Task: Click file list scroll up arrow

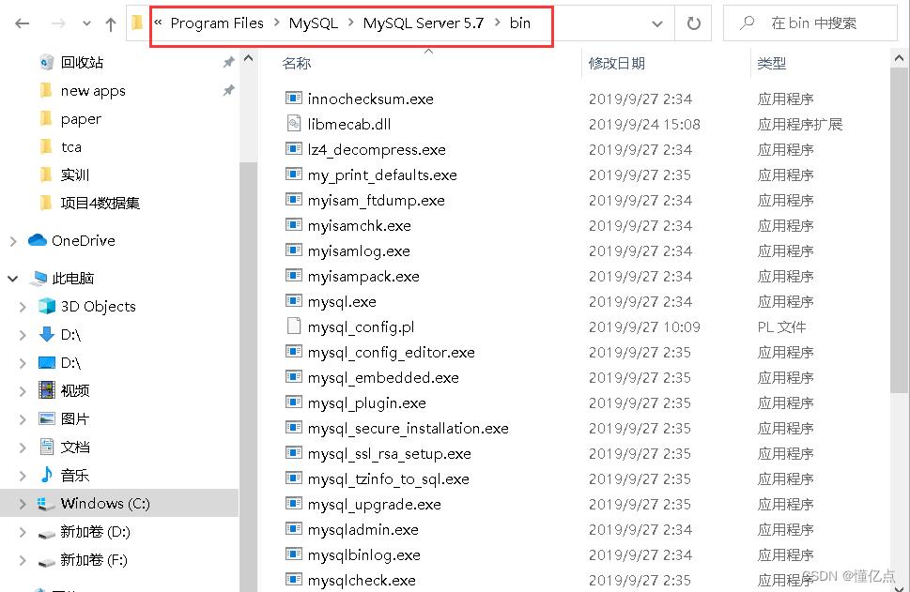Action: point(899,58)
